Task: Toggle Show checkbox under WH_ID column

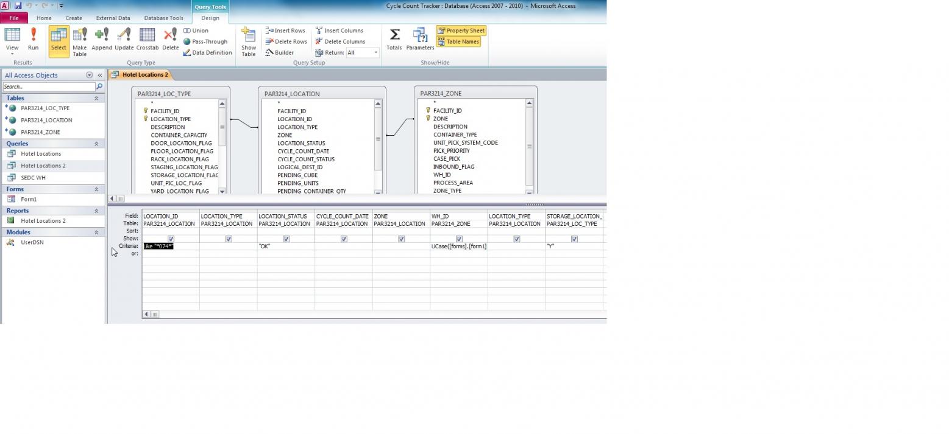Action: pos(459,239)
